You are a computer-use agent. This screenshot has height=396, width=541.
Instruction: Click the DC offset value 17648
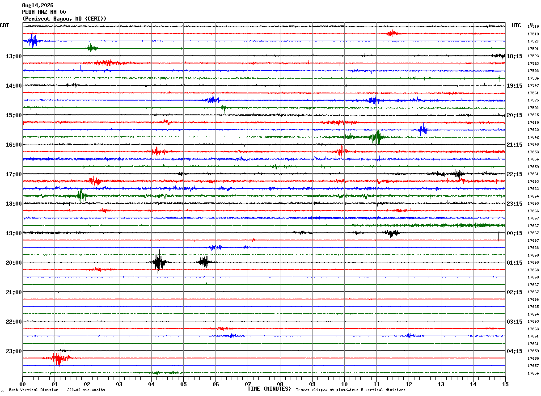[533, 145]
